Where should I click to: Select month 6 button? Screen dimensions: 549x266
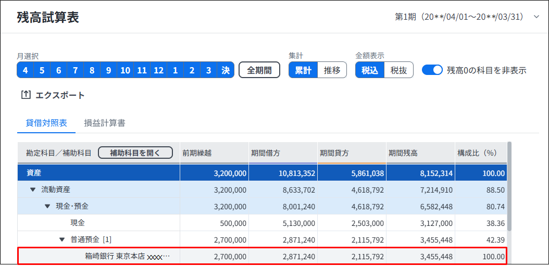58,70
